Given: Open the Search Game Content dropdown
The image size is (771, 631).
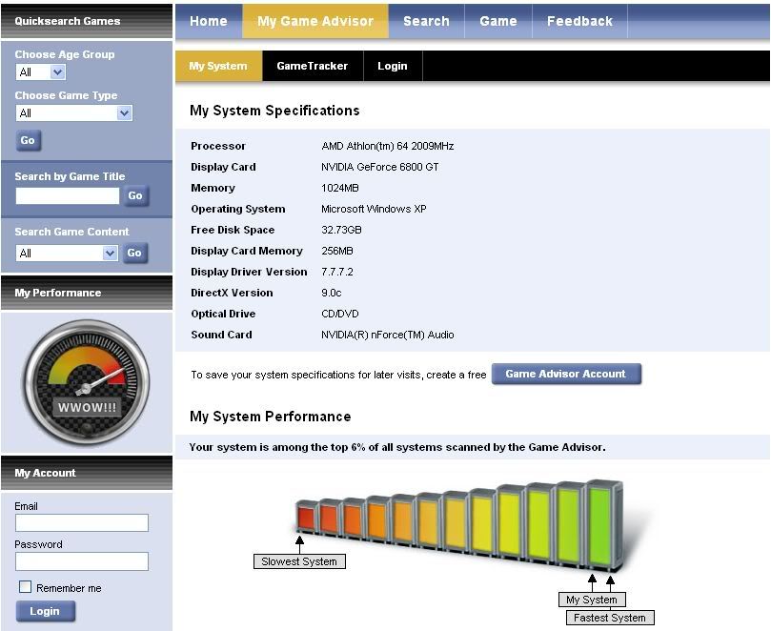Looking at the screenshot, I should [x=66, y=253].
